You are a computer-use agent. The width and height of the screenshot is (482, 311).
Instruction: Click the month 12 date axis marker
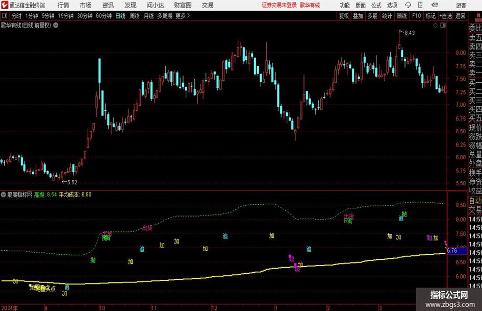[214, 308]
